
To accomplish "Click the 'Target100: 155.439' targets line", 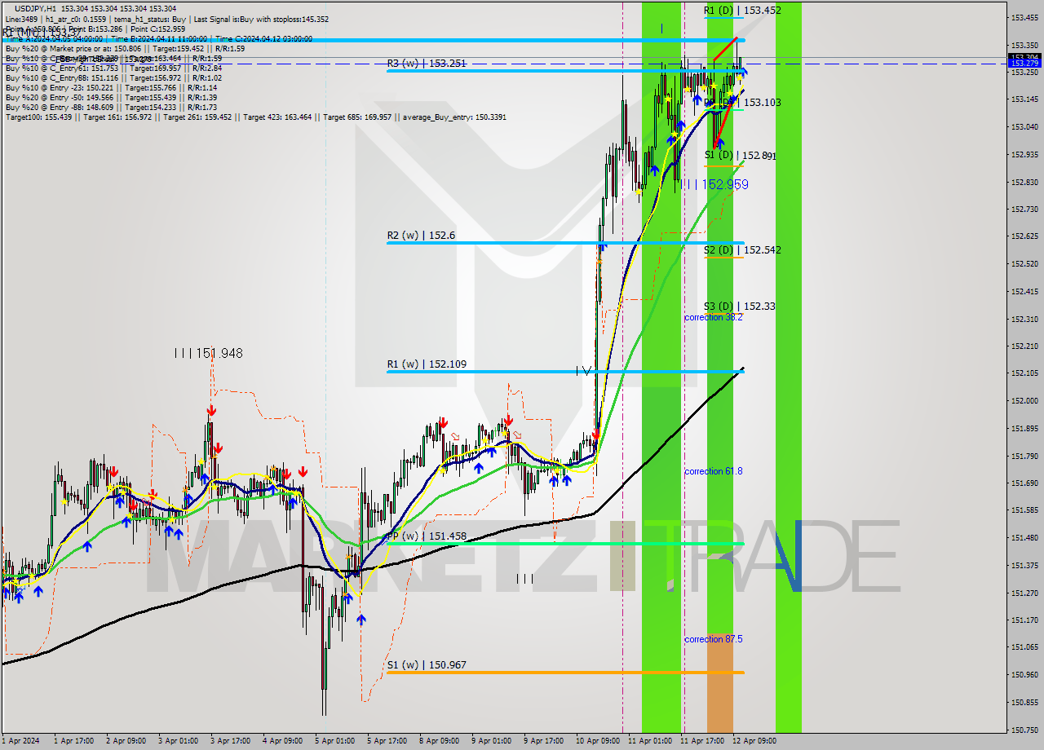I will click(255, 117).
